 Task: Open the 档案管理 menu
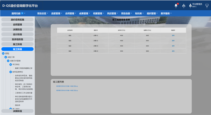point(98,13)
